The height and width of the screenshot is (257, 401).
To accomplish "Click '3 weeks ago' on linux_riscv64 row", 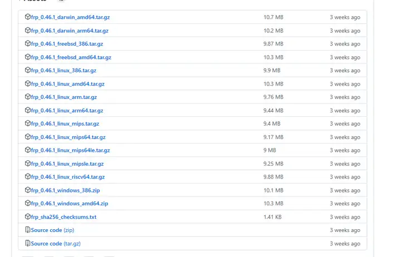I will tap(345, 177).
